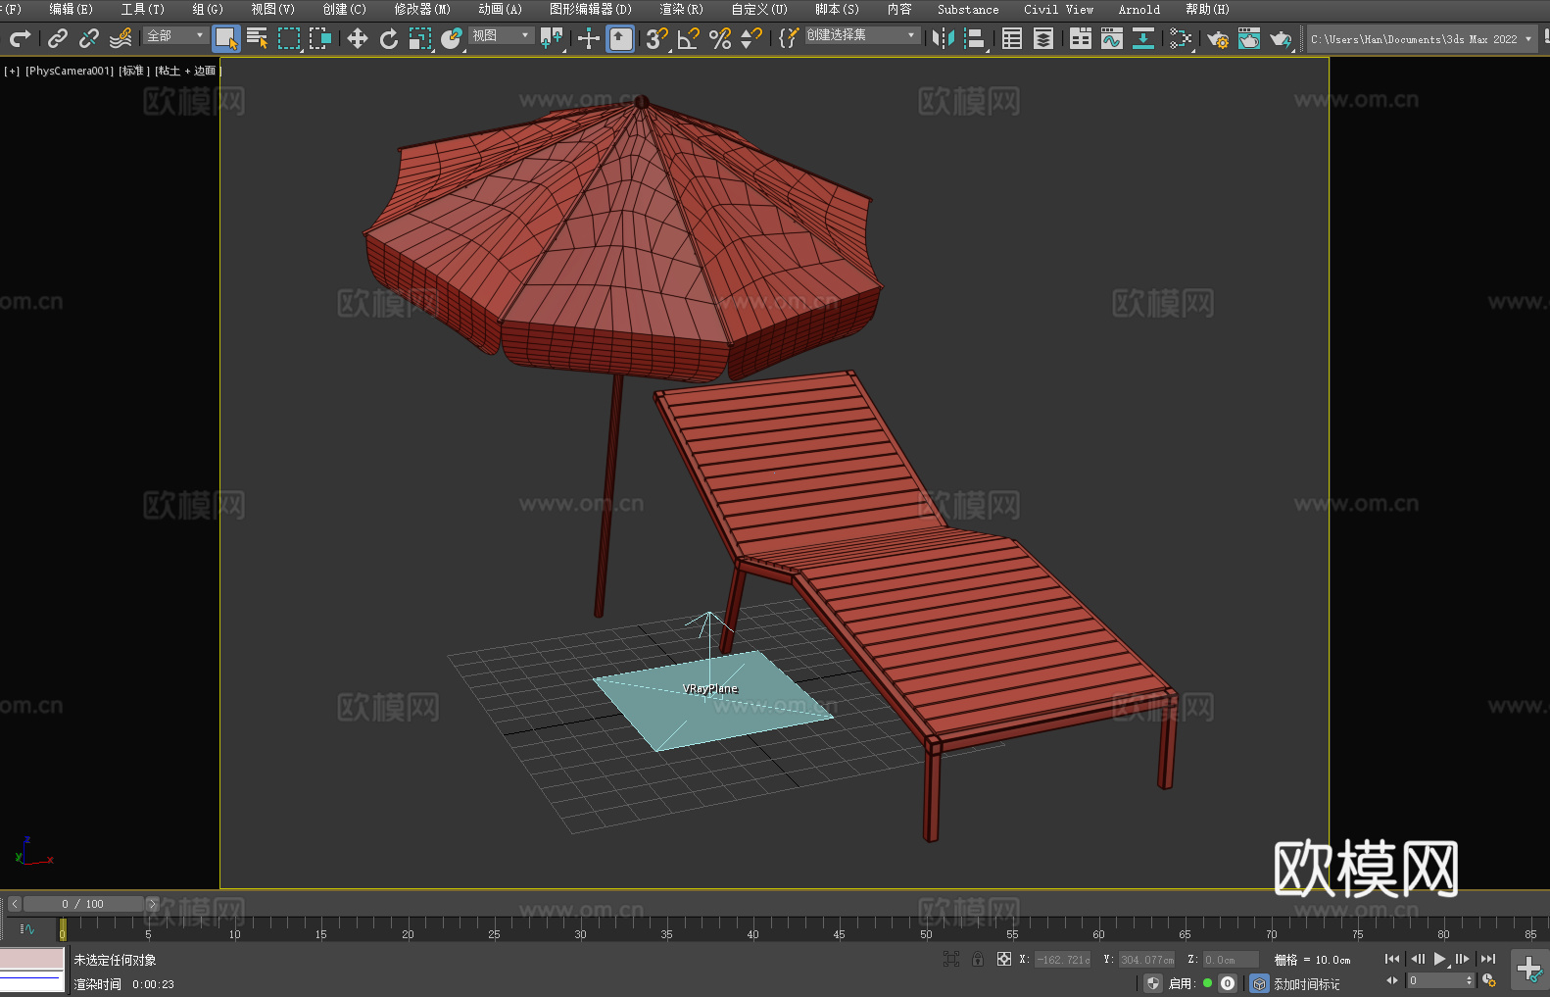
Task: Open the Substance menu
Action: coord(968,9)
